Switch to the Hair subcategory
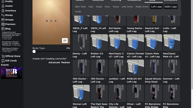 click(91, 7)
